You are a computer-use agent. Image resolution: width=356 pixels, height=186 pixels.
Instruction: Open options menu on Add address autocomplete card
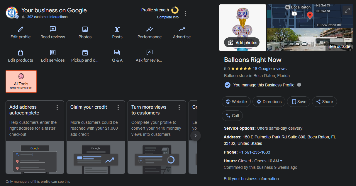[x=57, y=107]
